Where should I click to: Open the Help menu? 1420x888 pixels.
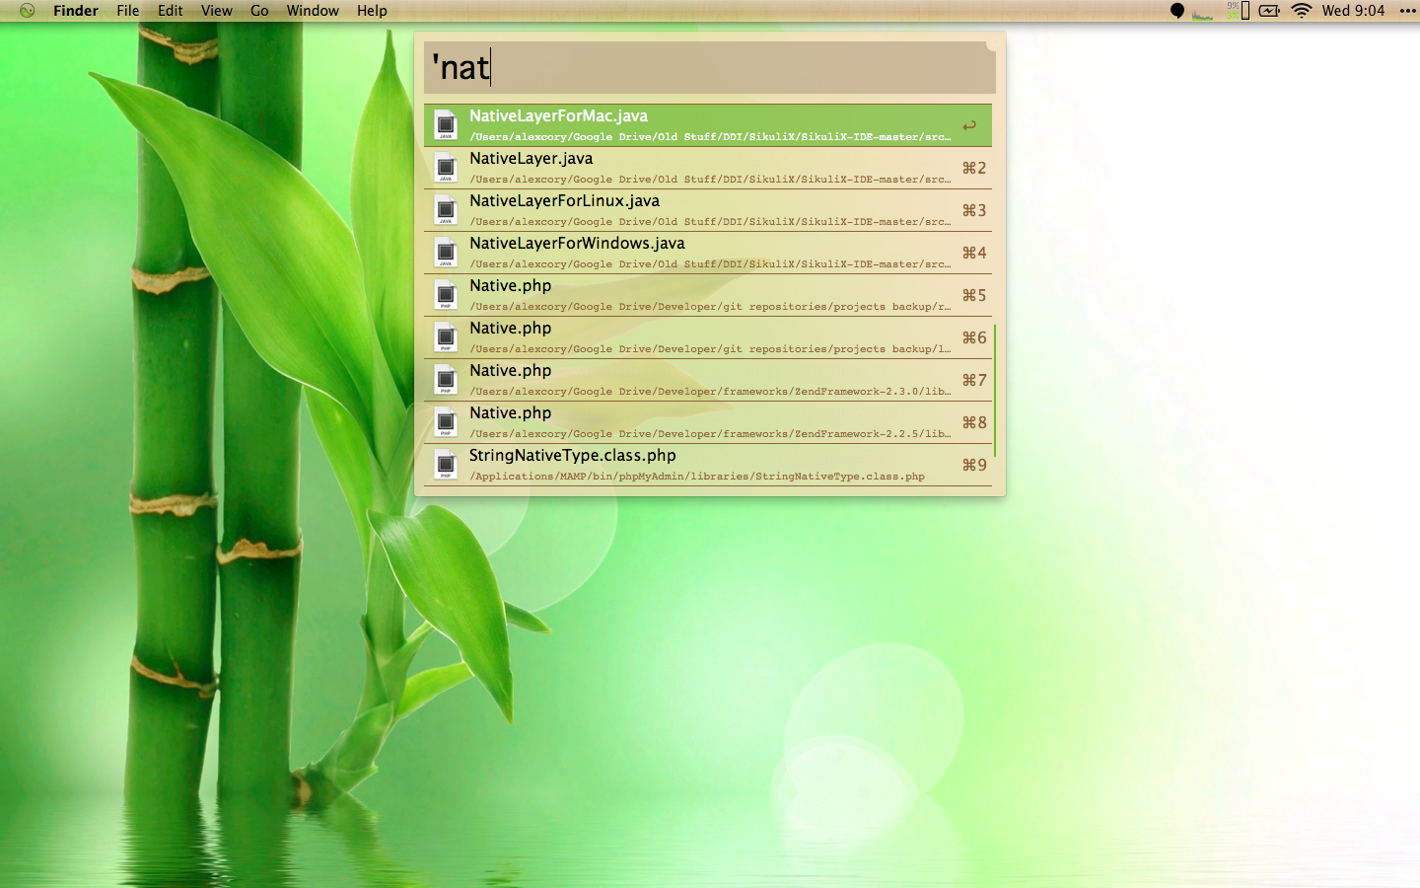[372, 11]
